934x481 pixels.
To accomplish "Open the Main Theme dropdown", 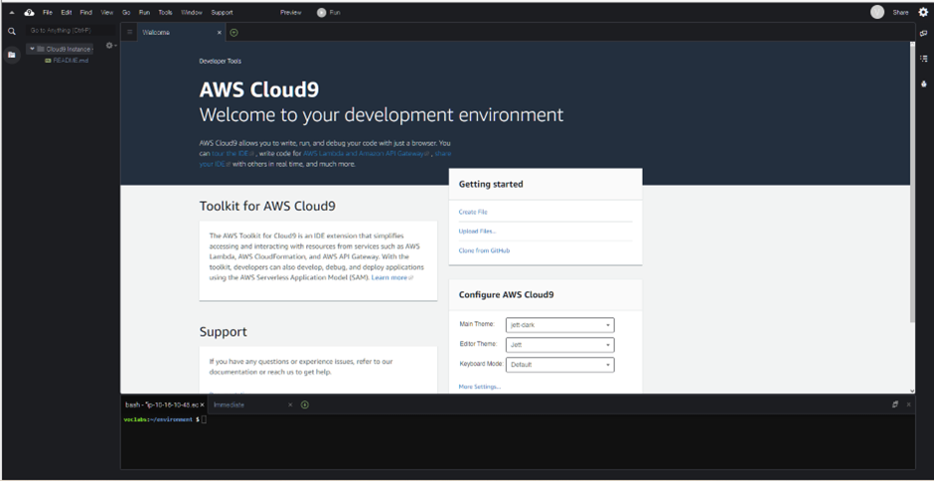I will point(560,325).
